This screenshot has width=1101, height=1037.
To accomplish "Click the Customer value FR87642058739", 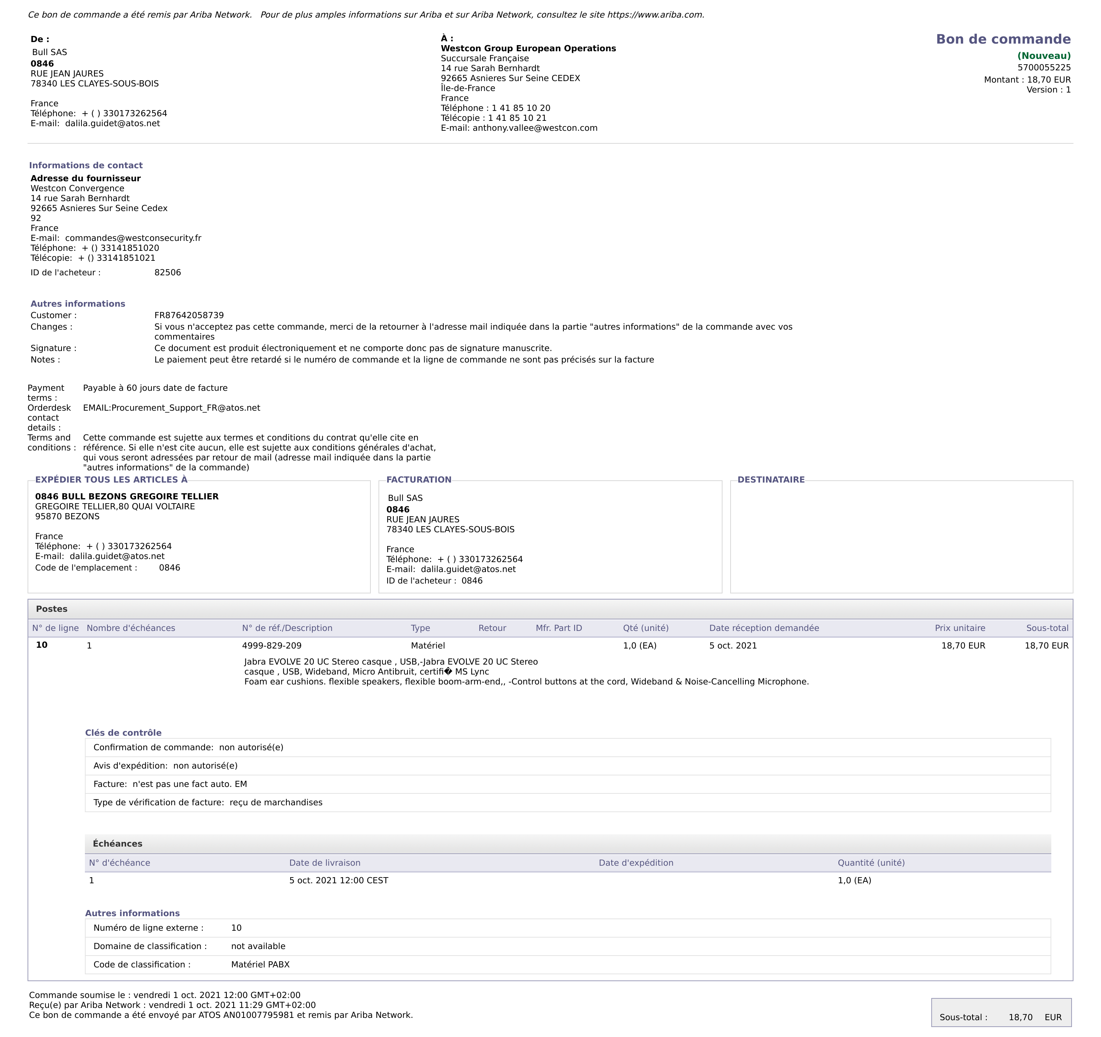I will [x=189, y=316].
